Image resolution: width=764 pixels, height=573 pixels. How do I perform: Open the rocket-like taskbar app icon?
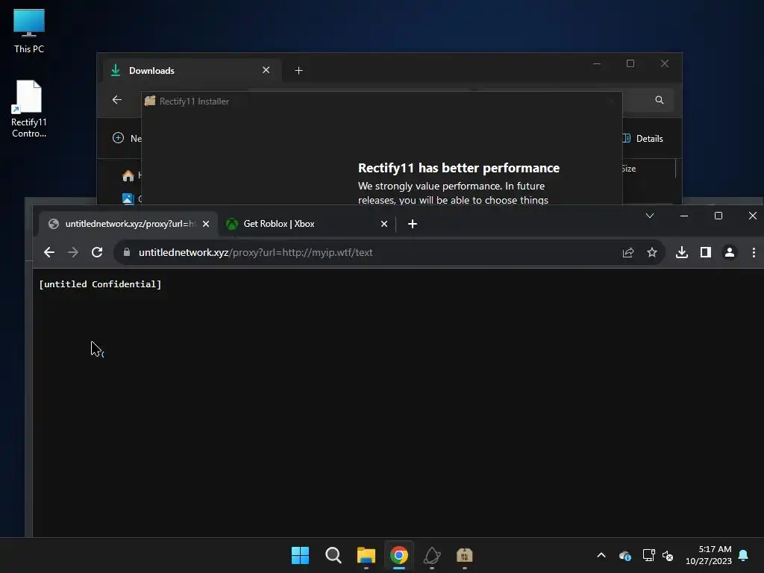coord(432,555)
